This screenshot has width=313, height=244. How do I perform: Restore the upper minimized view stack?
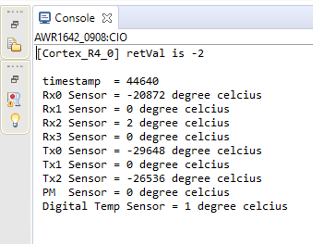point(15,25)
